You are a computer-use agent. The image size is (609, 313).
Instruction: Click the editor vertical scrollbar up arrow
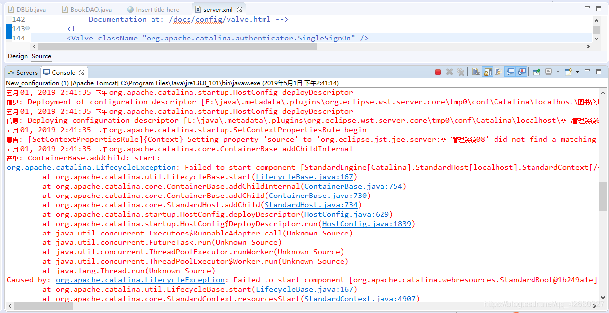[x=597, y=20]
